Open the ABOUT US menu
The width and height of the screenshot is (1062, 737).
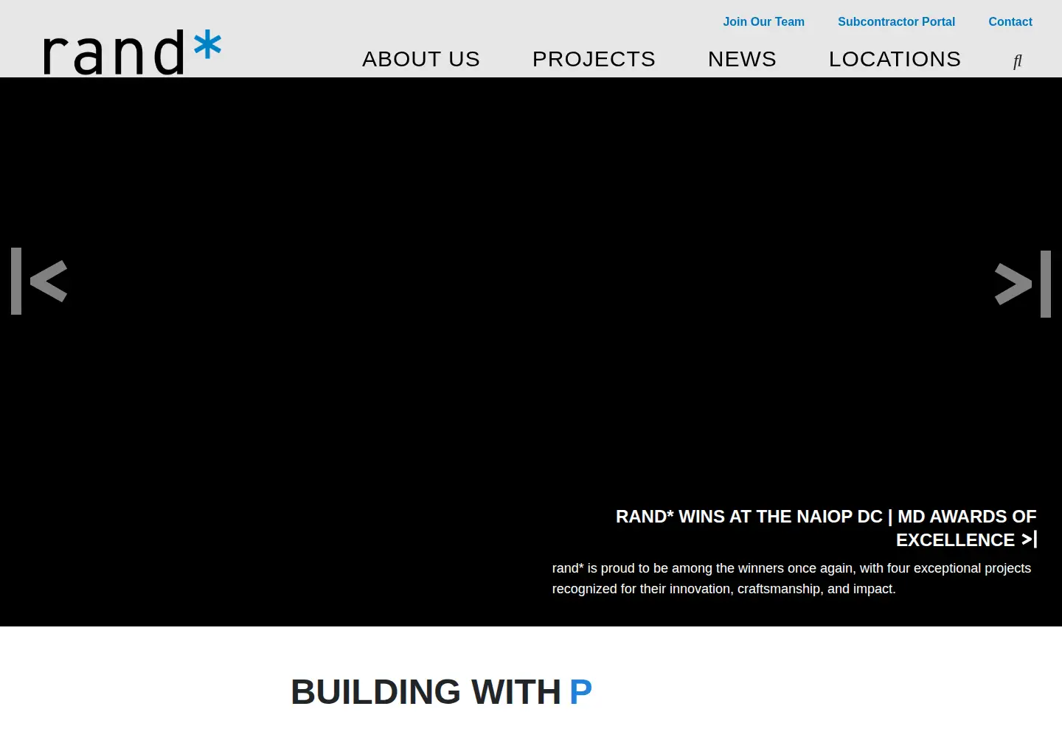[x=421, y=59]
